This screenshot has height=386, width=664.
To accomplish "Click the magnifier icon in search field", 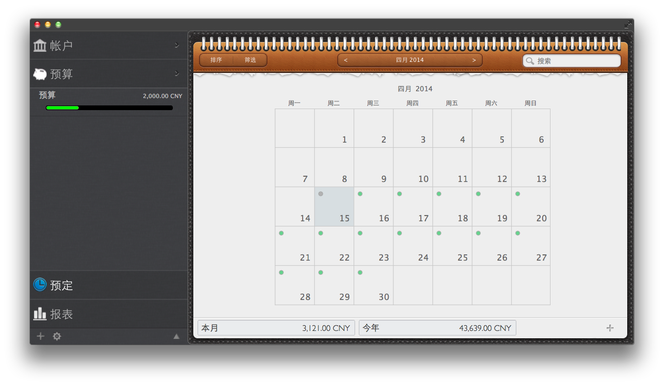I will click(x=530, y=61).
